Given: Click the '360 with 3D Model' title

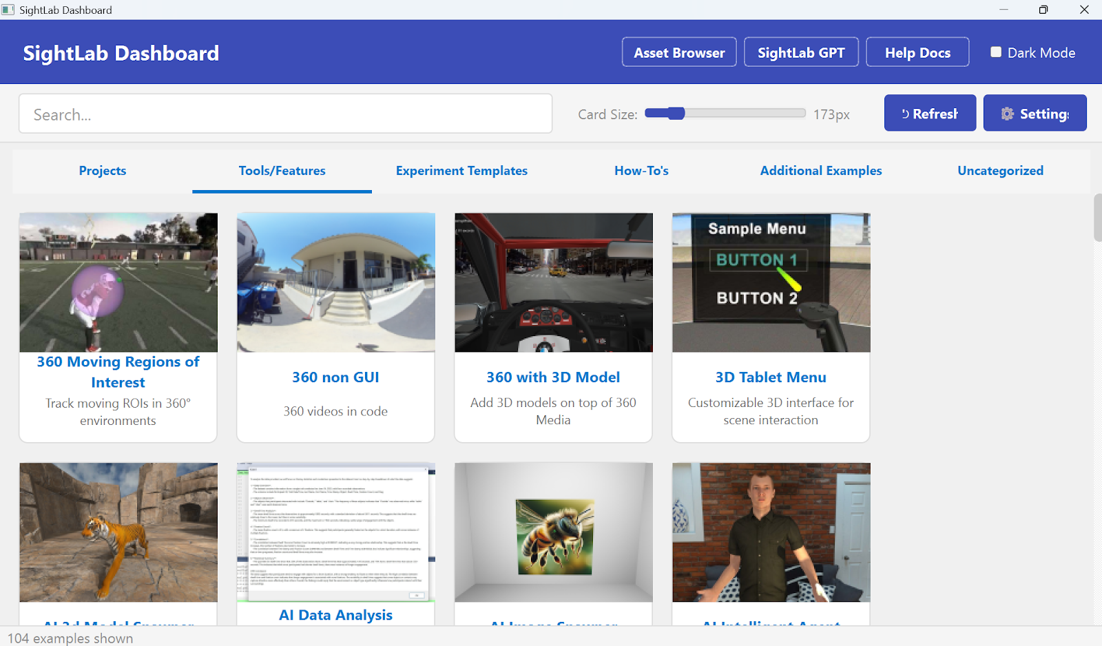Looking at the screenshot, I should click(x=553, y=377).
